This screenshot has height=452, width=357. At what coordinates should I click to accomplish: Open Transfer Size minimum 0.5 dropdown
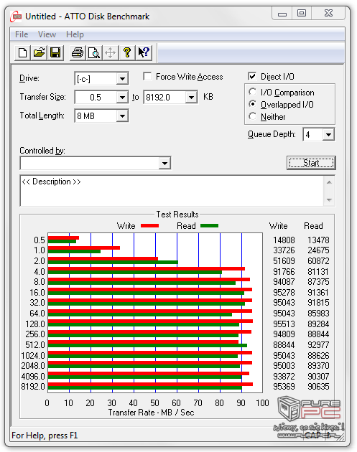[122, 97]
